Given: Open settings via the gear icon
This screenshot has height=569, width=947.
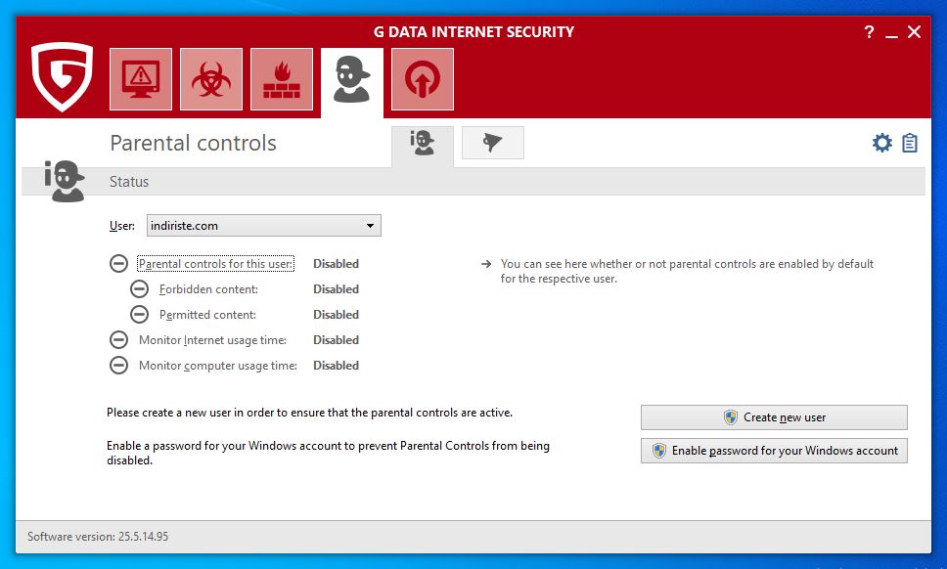Looking at the screenshot, I should pos(881,143).
